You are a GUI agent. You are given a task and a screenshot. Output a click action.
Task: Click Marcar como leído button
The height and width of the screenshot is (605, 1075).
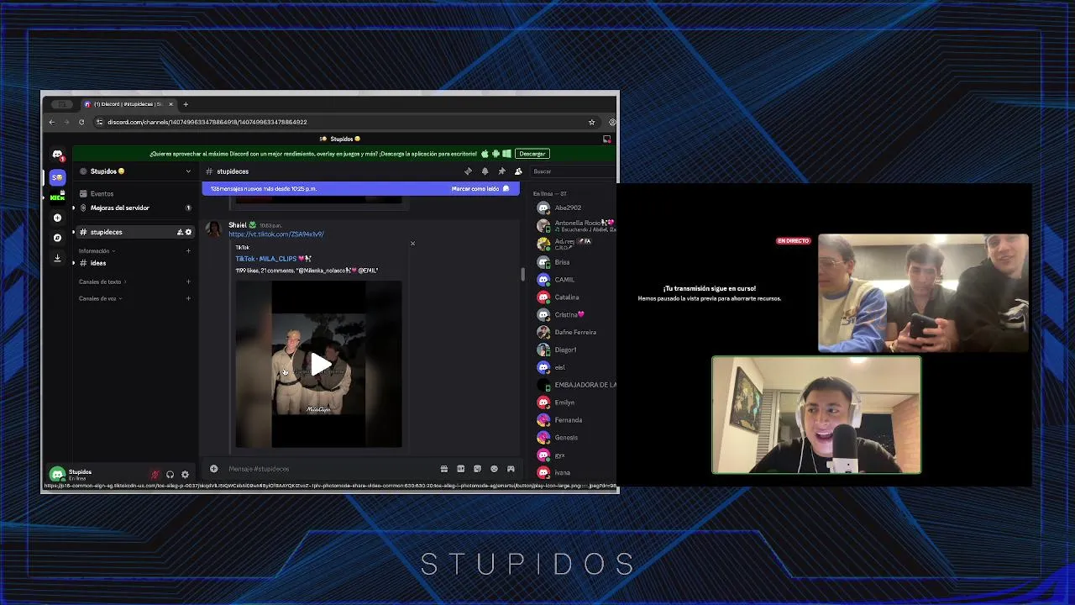[480, 188]
